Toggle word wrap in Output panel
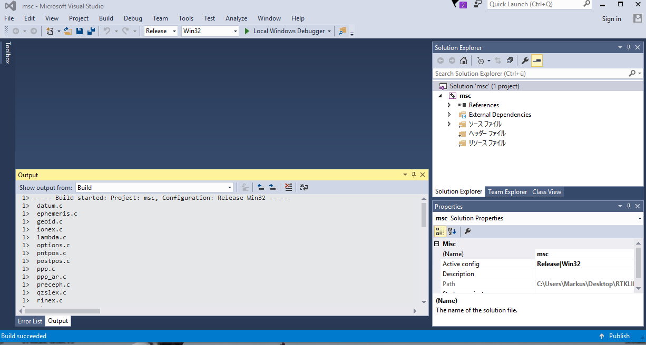The width and height of the screenshot is (646, 345). click(x=304, y=187)
